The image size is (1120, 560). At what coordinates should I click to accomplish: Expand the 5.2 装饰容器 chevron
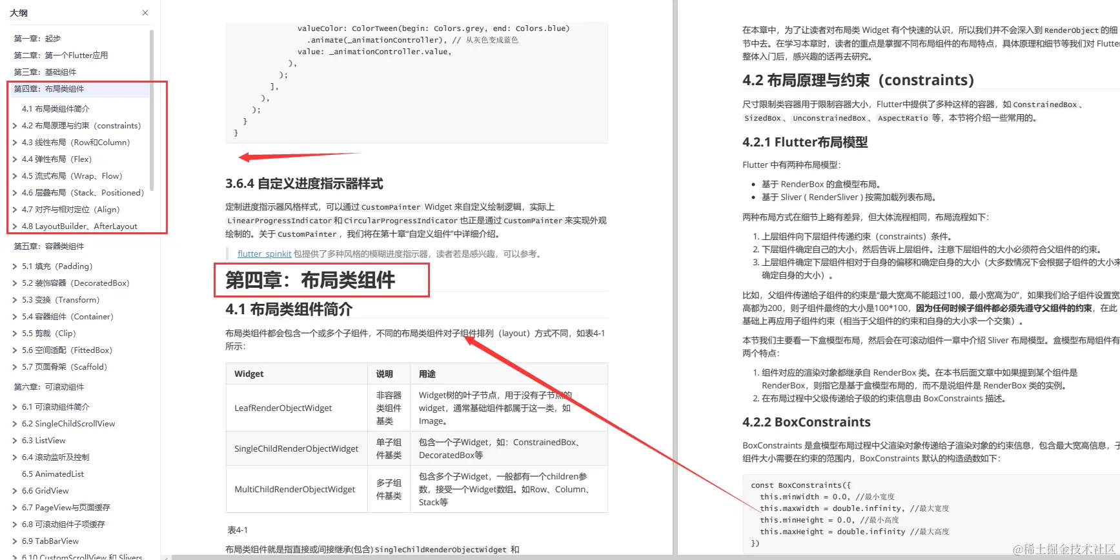click(15, 283)
